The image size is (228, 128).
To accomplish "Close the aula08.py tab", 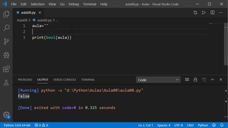I will tap(40, 13).
